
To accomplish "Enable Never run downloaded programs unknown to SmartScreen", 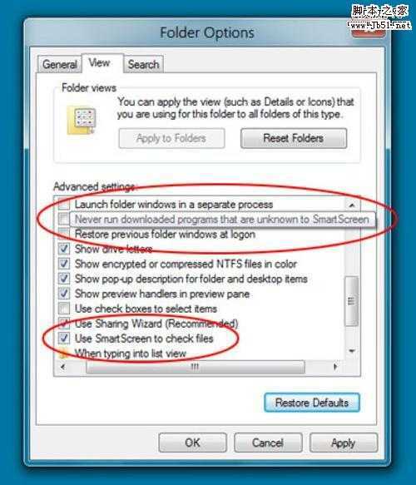I will (64, 220).
